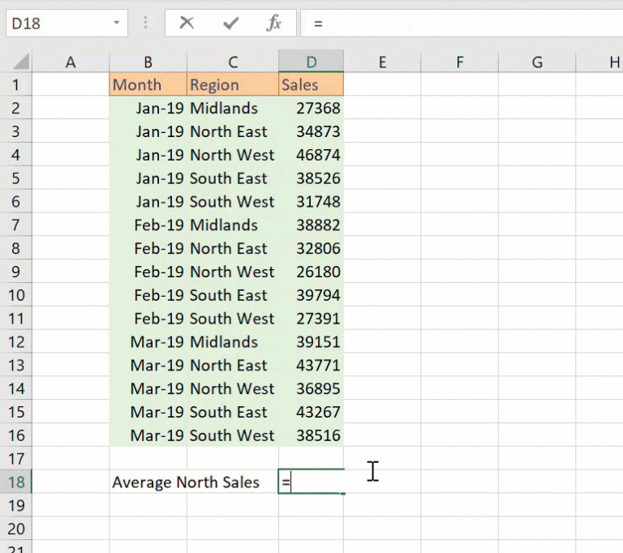Select the cell containing 27368
Viewport: 623px width, 553px height.
tap(311, 108)
